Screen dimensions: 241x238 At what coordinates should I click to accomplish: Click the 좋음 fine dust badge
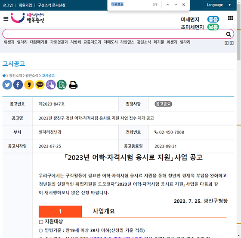pyautogui.click(x=213, y=19)
